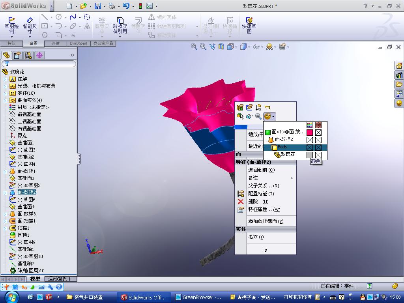The height and width of the screenshot is (303, 404).
Task: Choose 父子关系... (R) menu entry
Action: pyautogui.click(x=264, y=186)
